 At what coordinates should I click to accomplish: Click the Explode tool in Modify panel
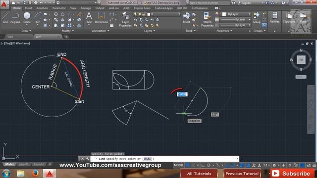pyautogui.click(x=79, y=20)
